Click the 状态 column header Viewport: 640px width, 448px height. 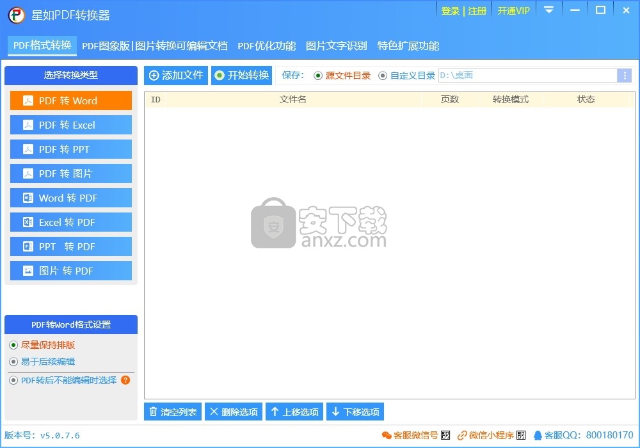pos(586,100)
